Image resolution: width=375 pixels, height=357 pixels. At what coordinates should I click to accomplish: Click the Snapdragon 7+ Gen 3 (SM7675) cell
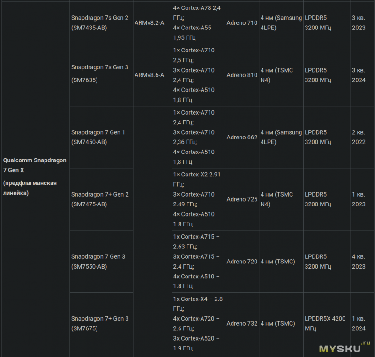pos(99,323)
